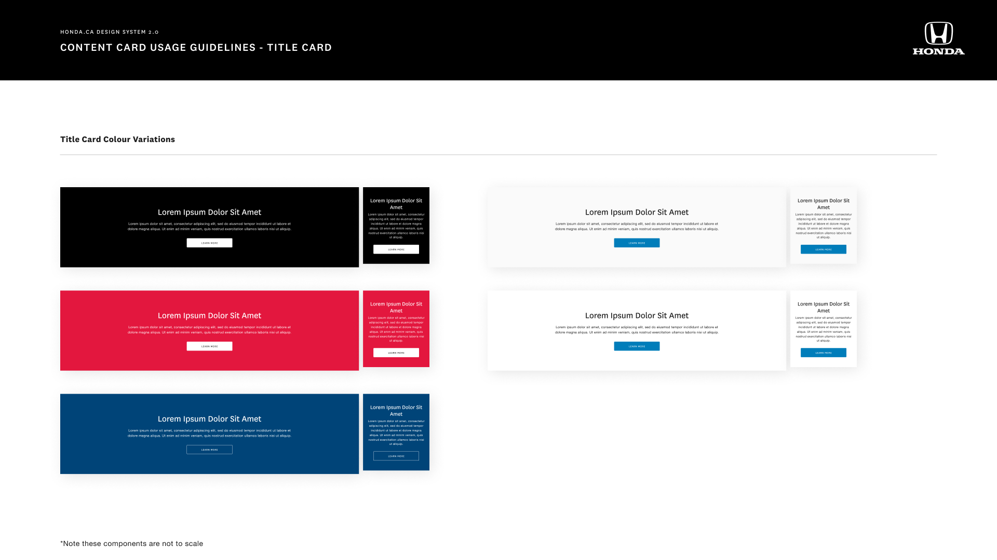997x560 pixels.
Task: Click the body paragraph on the wide black card
Action: pyautogui.click(x=209, y=226)
